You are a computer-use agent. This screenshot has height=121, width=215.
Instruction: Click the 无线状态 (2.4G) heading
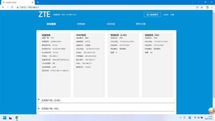(119, 35)
